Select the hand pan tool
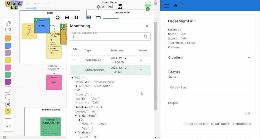This screenshot has width=260, height=139. point(8,23)
